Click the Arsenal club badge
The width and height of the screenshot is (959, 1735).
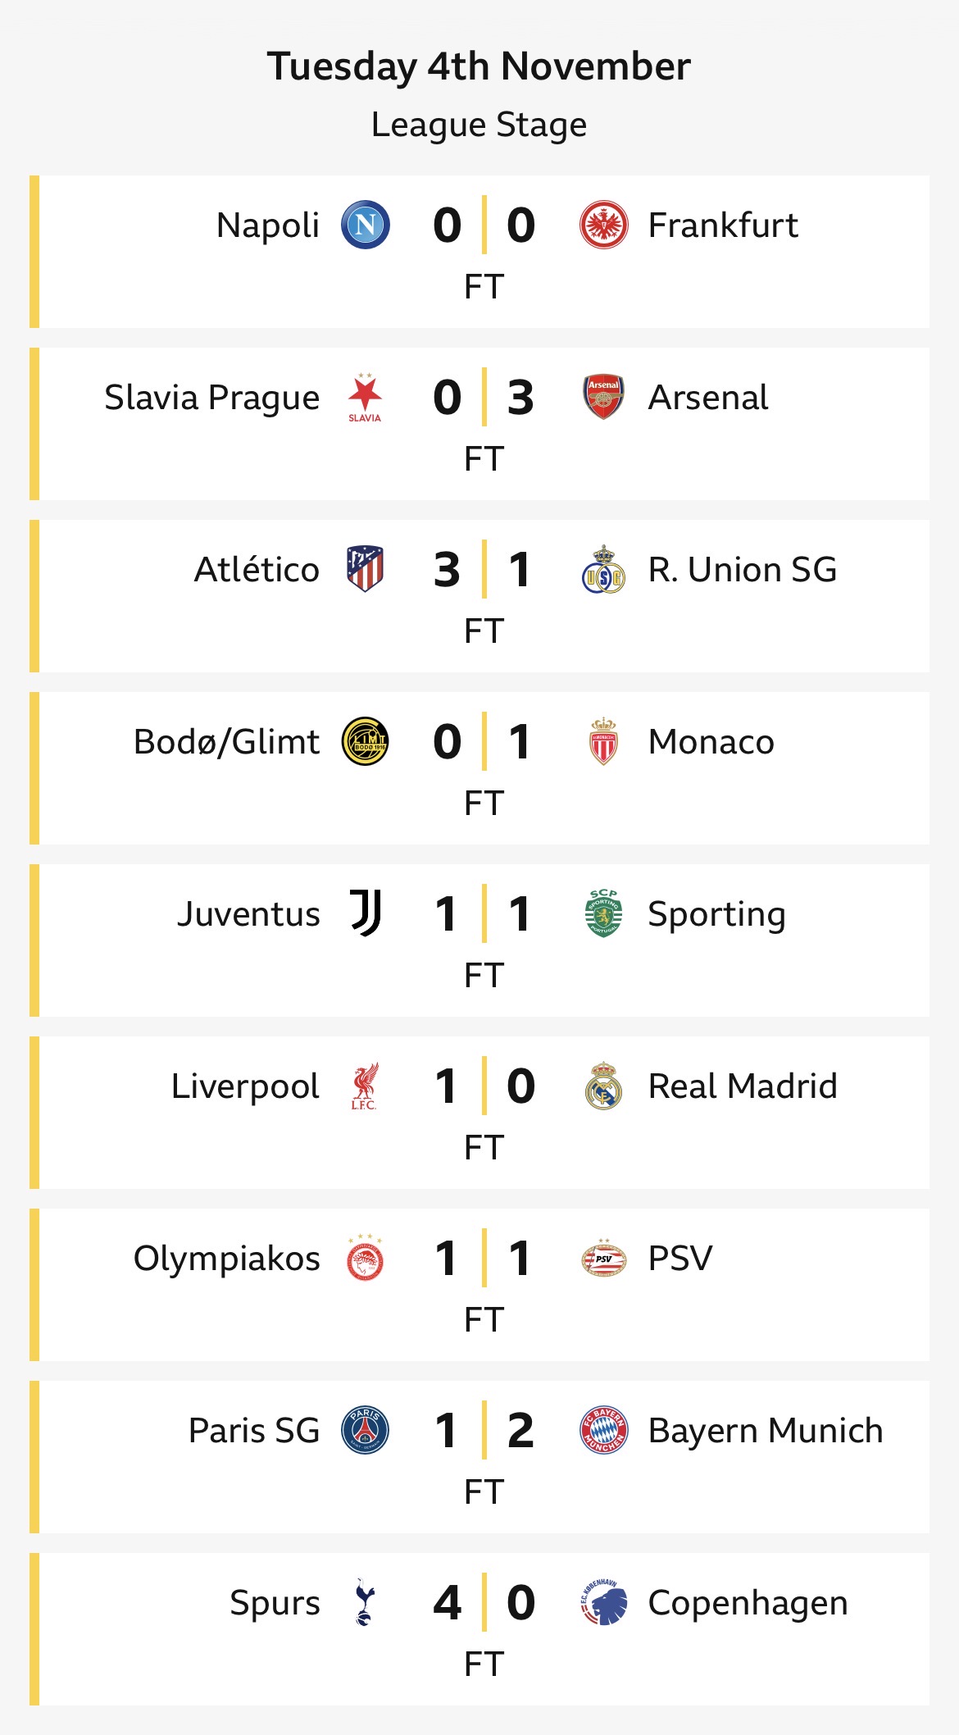click(603, 398)
